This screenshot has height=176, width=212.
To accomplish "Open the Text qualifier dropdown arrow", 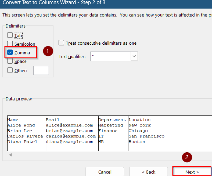I will [x=134, y=56].
